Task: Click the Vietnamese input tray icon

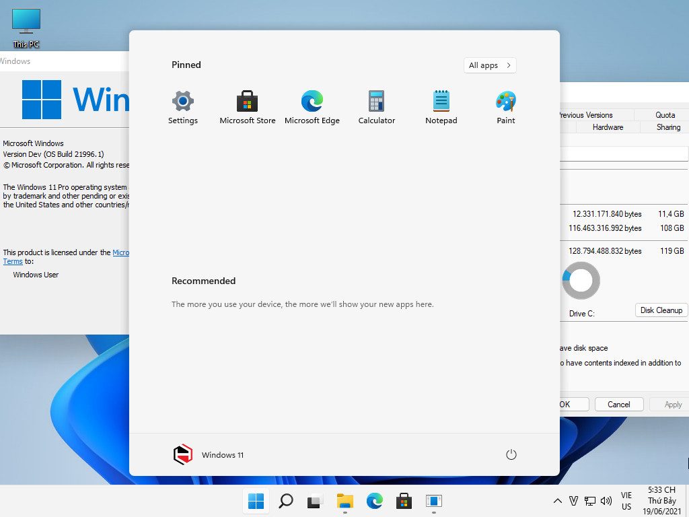Action: click(573, 501)
